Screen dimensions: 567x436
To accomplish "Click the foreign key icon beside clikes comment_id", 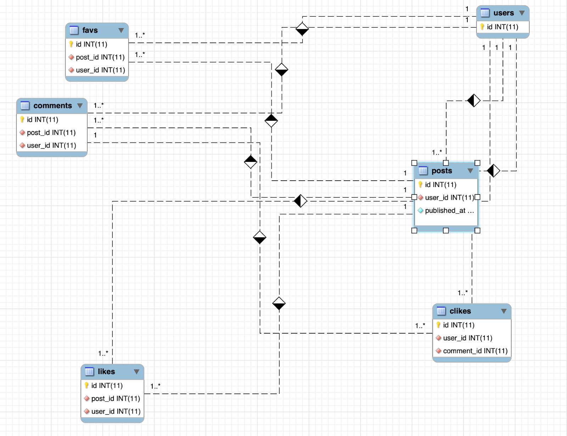I will [x=439, y=351].
